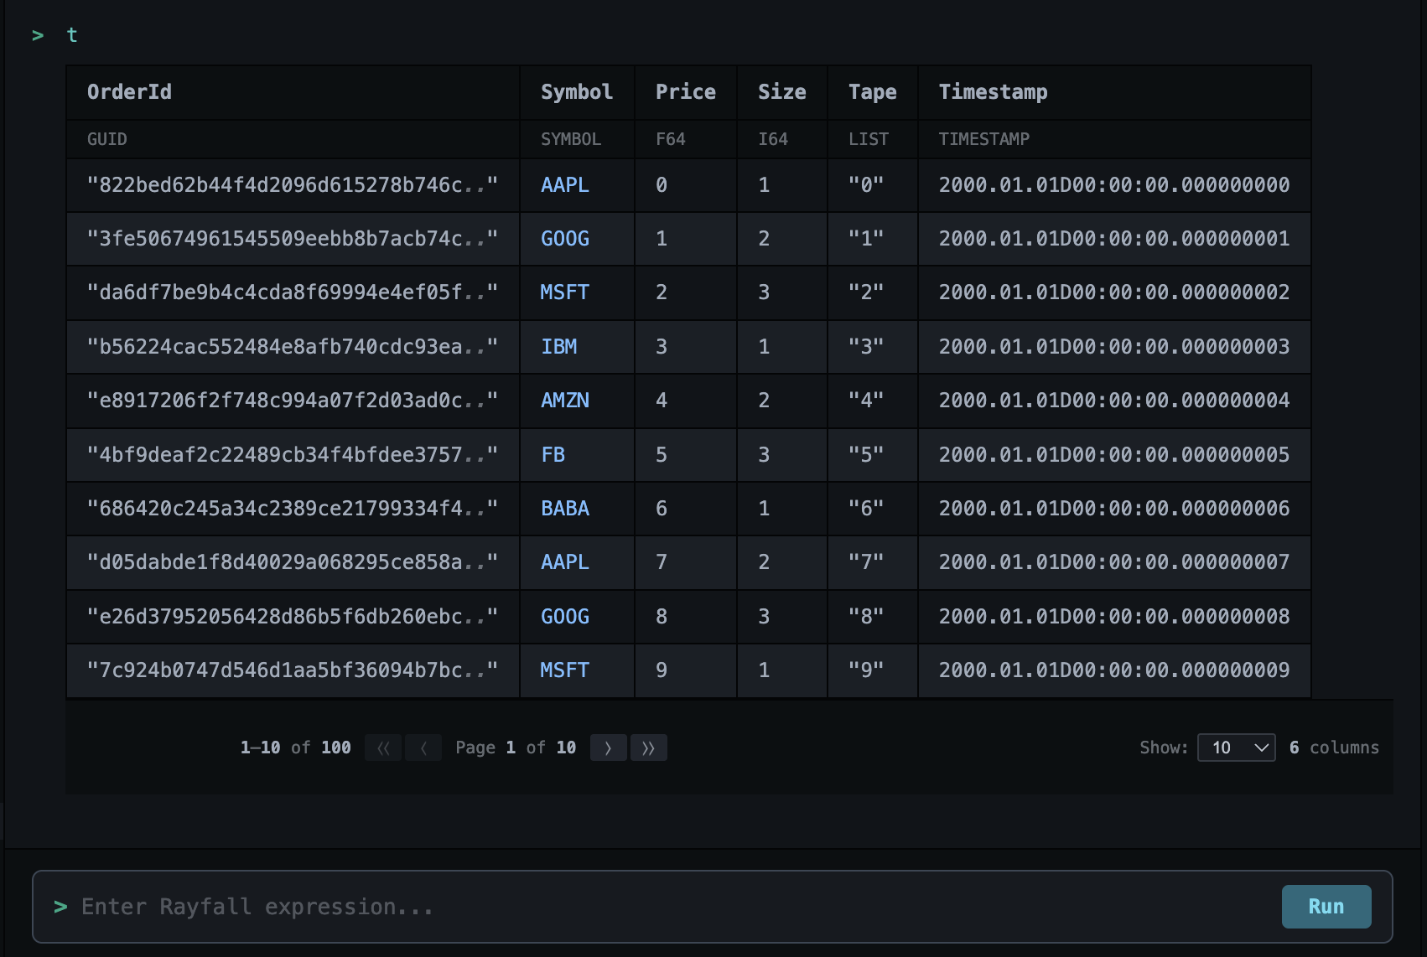Click the Tape column header

(x=871, y=92)
